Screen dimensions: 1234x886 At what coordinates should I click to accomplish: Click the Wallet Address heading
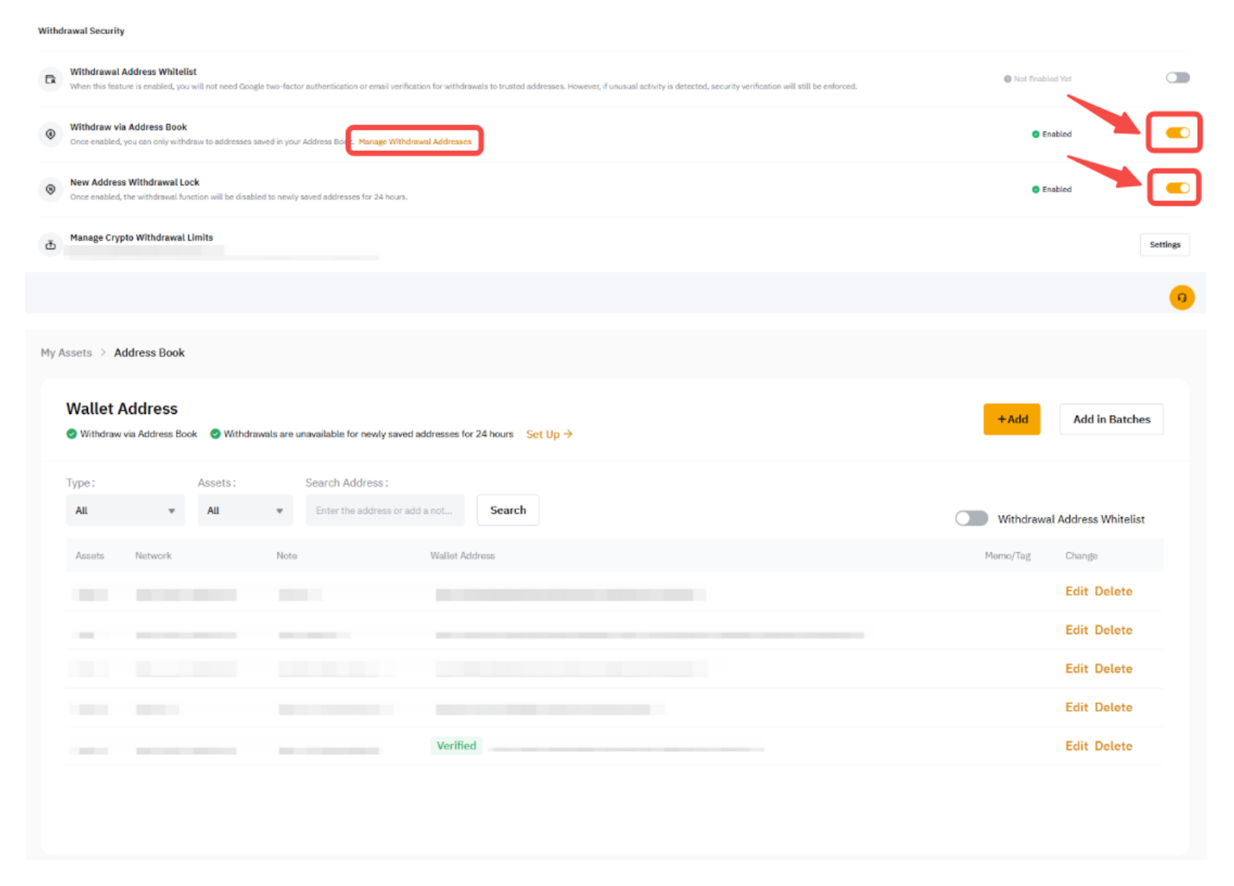point(122,409)
